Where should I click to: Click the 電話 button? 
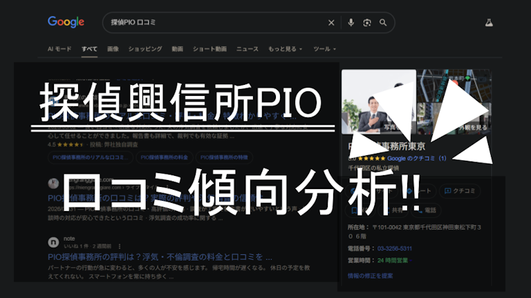pos(426,210)
